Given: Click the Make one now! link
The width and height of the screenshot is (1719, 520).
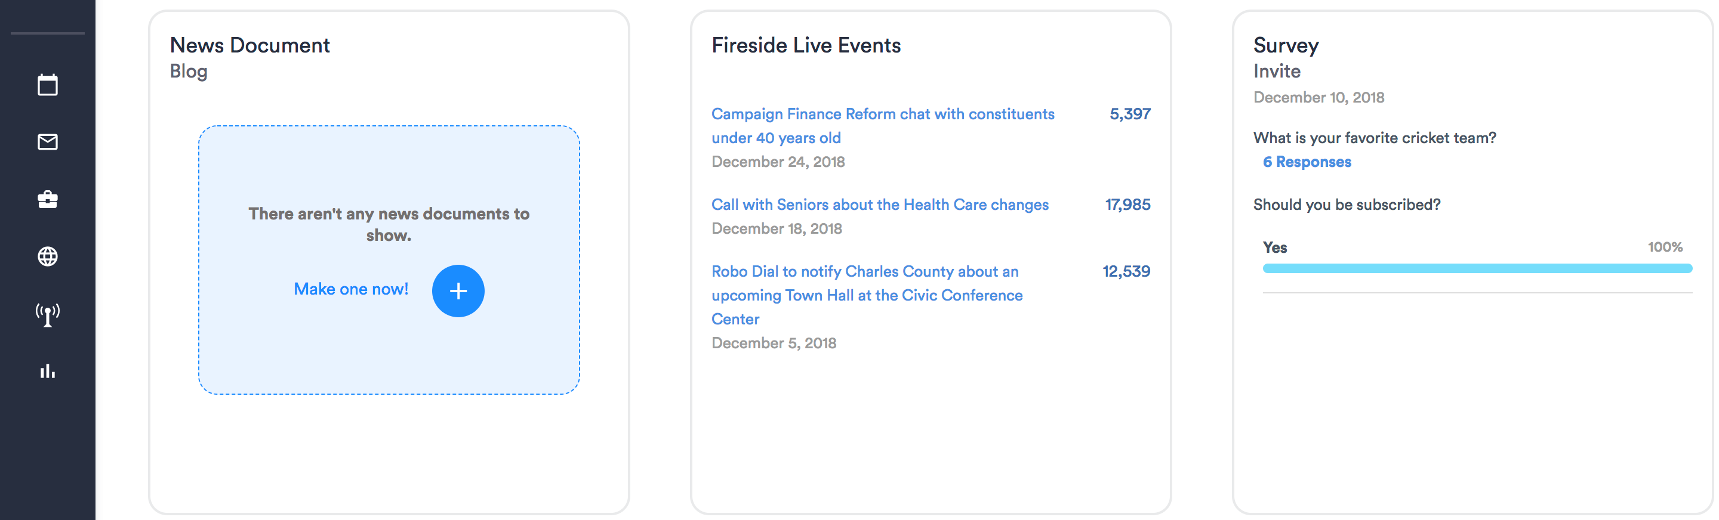Looking at the screenshot, I should pos(350,289).
